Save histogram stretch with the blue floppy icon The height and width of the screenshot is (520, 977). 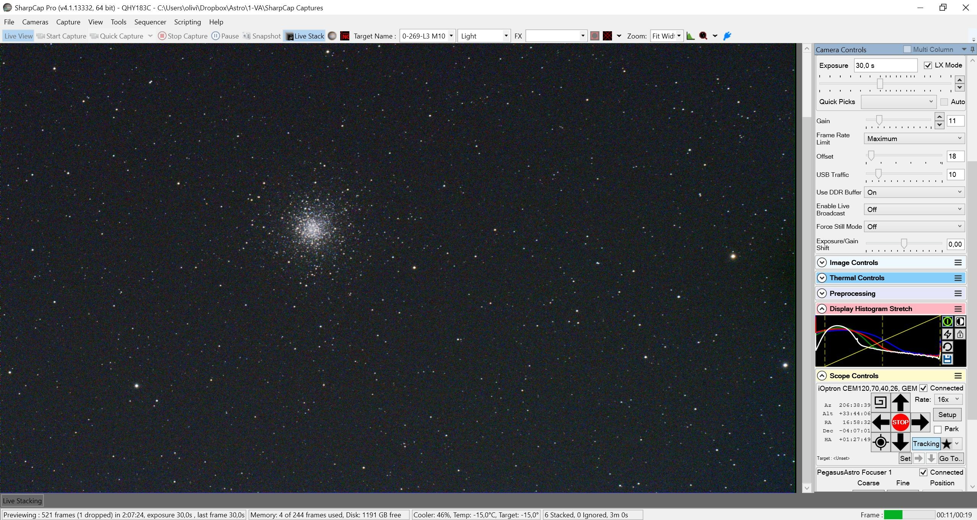coord(947,359)
